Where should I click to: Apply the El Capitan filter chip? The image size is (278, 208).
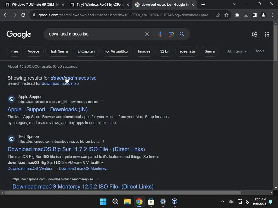86,51
